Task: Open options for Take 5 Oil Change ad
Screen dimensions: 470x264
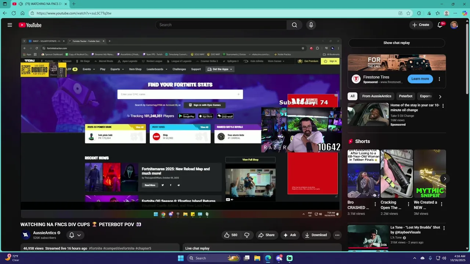Action: 443,106
